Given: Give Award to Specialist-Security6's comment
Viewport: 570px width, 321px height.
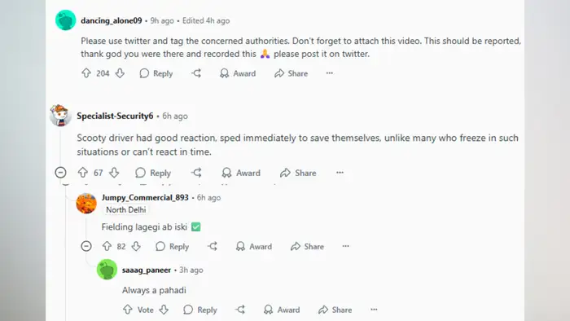Looking at the screenshot, I should tap(241, 173).
